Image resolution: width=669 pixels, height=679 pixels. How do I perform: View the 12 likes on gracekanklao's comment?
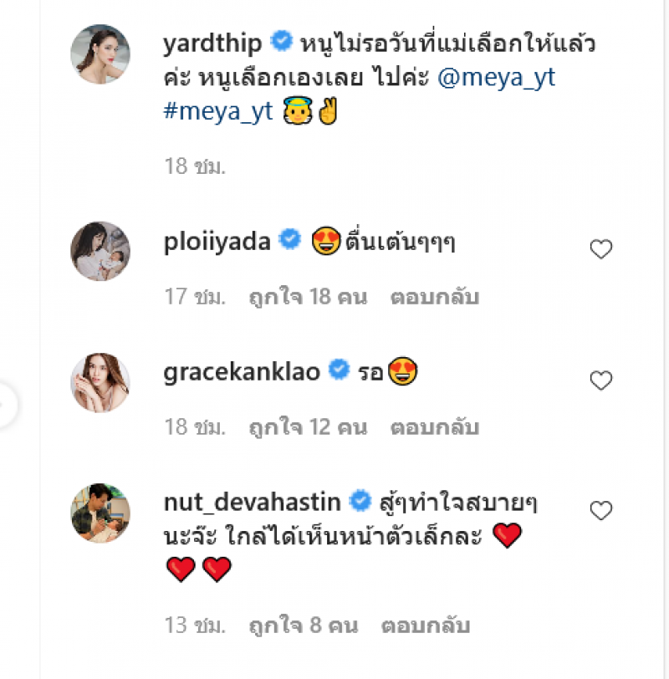click(308, 427)
